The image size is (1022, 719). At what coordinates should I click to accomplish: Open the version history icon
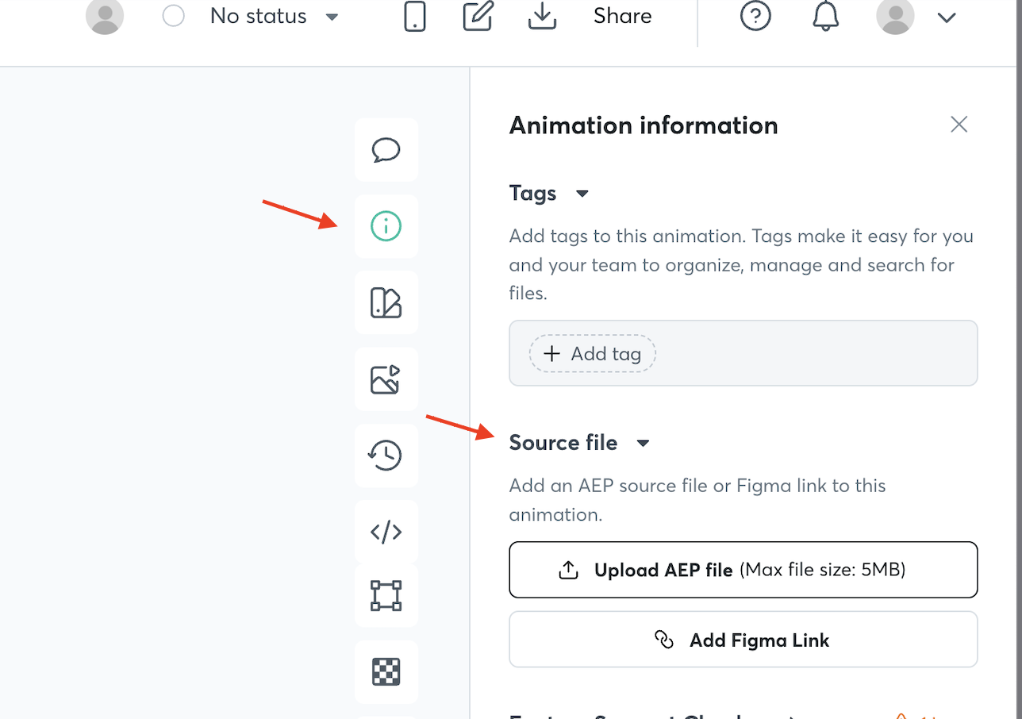point(386,456)
